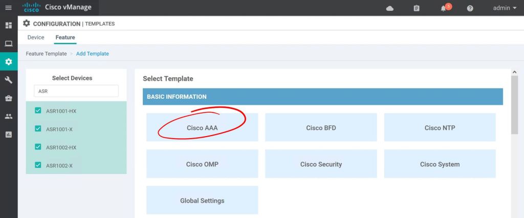Open the Analytics chart sidebar icon
Screen dimensions: 524x218
[x=8, y=135]
